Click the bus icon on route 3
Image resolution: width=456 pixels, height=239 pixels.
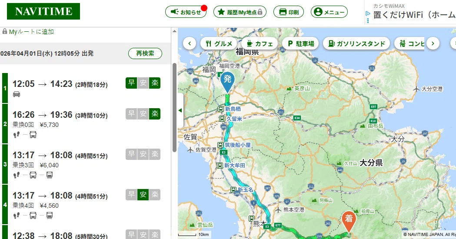33,175
